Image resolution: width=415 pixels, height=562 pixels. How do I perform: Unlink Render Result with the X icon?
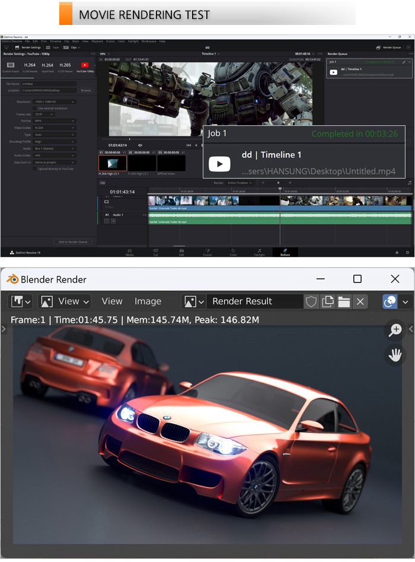pos(360,301)
